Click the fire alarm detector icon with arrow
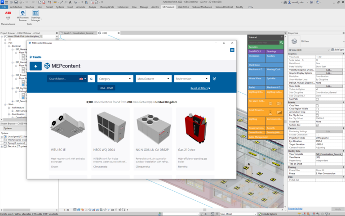The height and width of the screenshot is (216, 345). [x=279, y=103]
